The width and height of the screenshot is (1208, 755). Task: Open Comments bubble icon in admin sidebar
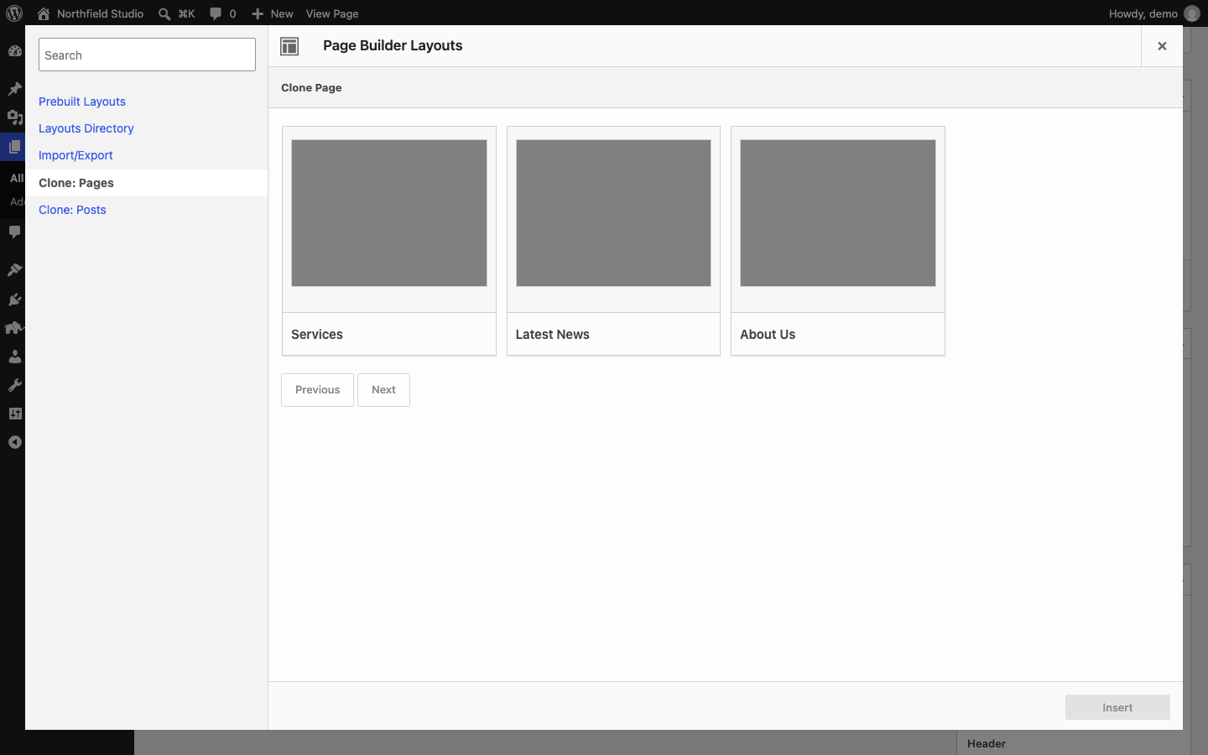(x=14, y=232)
